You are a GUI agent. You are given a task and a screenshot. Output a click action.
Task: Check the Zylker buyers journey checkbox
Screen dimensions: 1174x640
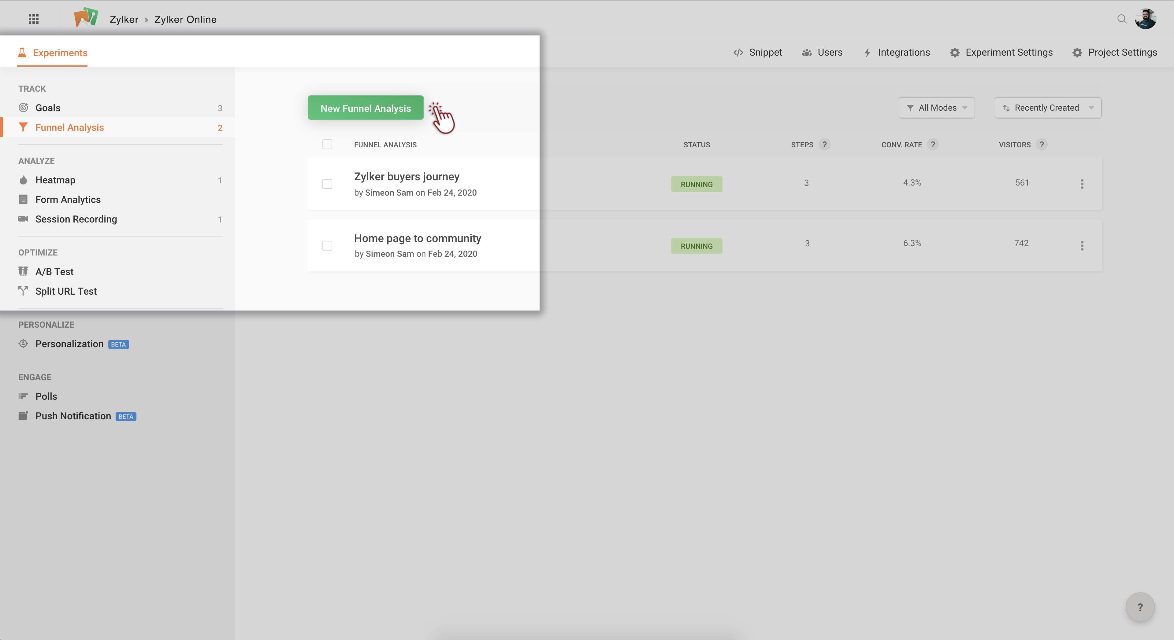pyautogui.click(x=327, y=184)
